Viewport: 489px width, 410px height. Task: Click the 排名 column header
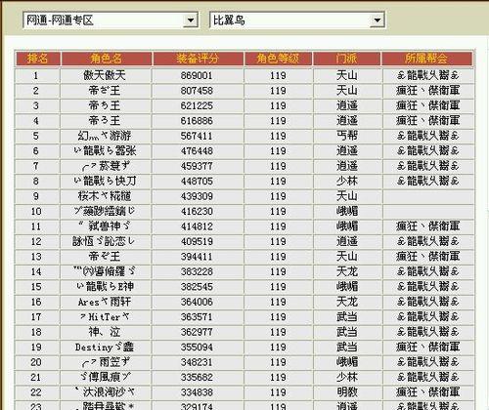(x=38, y=59)
